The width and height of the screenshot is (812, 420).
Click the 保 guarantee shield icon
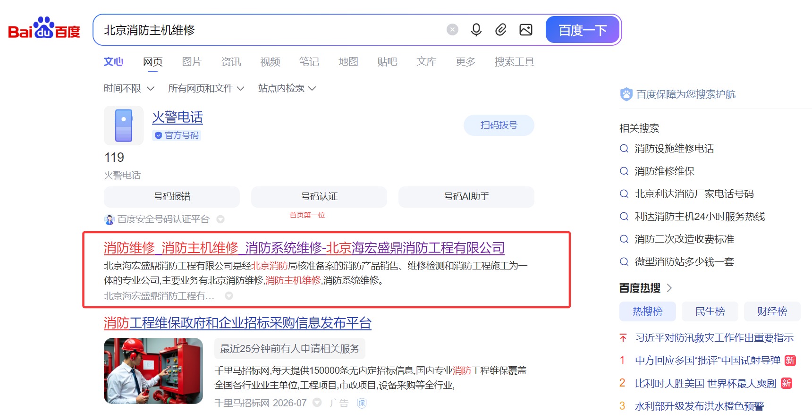pos(362,403)
